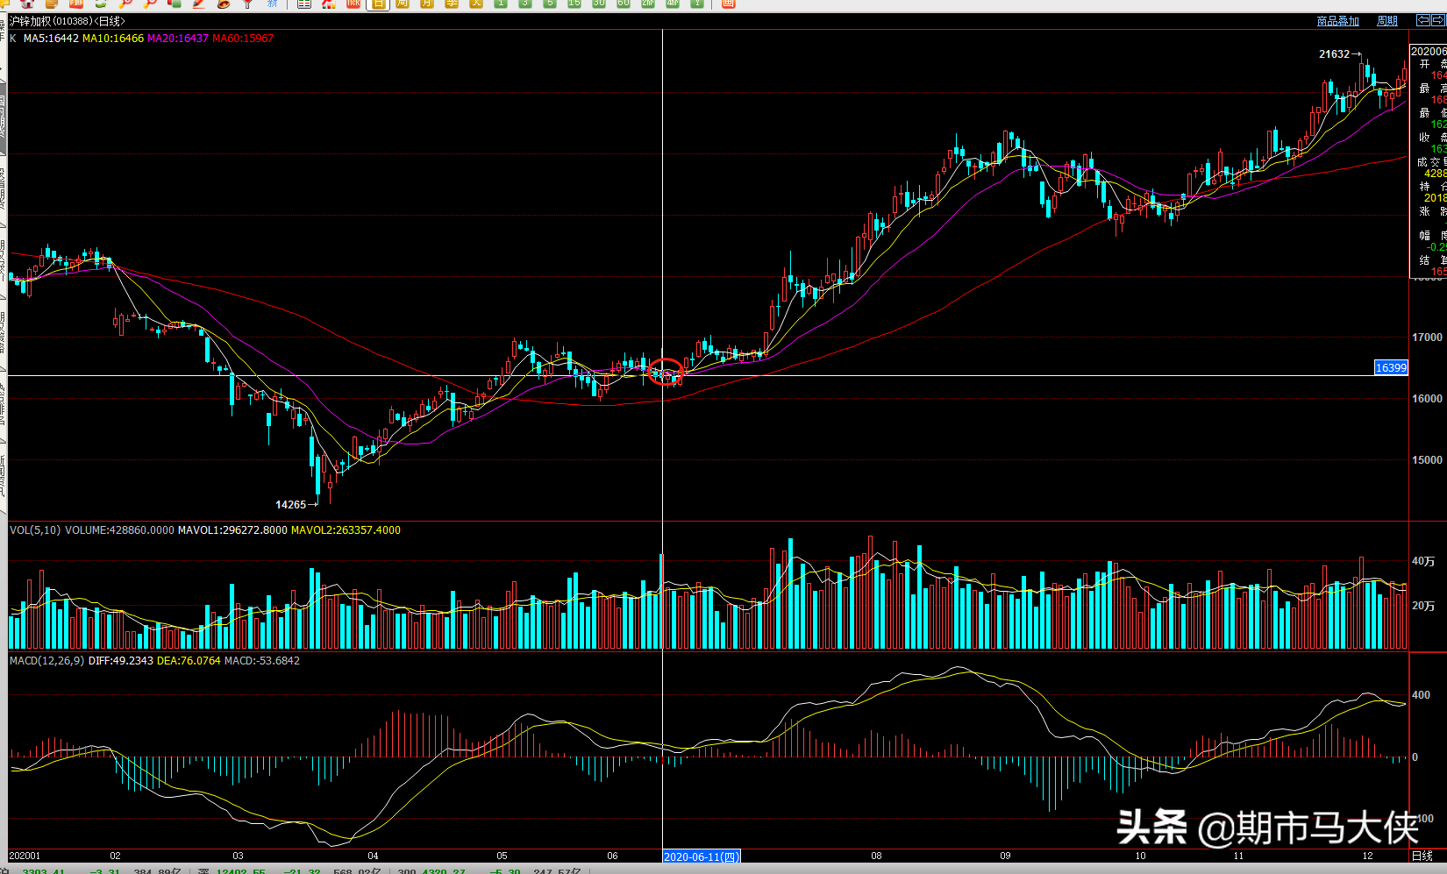Go to next contract with right arrow
This screenshot has height=874, width=1447.
1437,20
